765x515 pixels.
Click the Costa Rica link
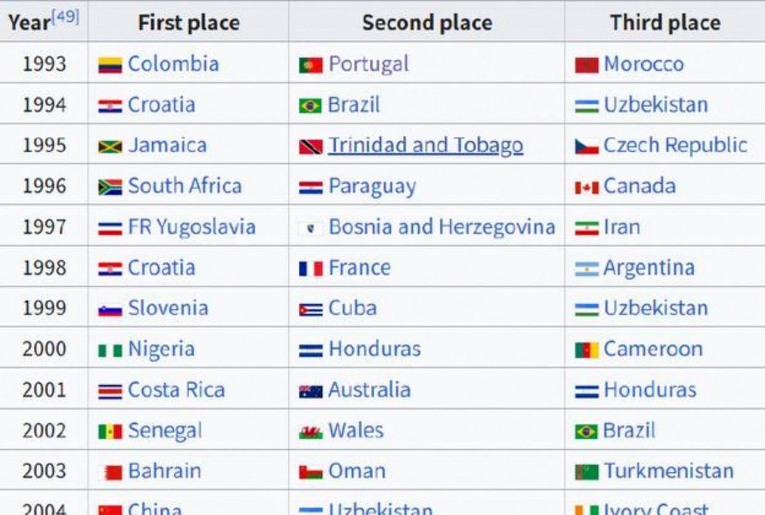(x=176, y=390)
